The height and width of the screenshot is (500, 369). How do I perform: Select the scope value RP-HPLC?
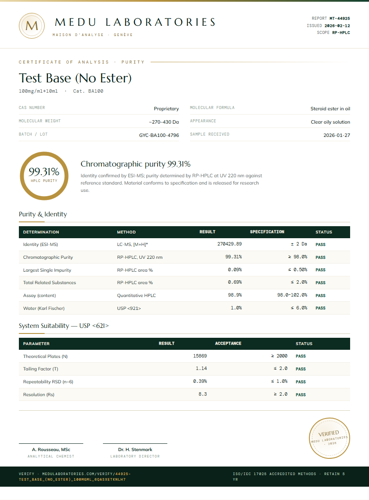[x=341, y=33]
